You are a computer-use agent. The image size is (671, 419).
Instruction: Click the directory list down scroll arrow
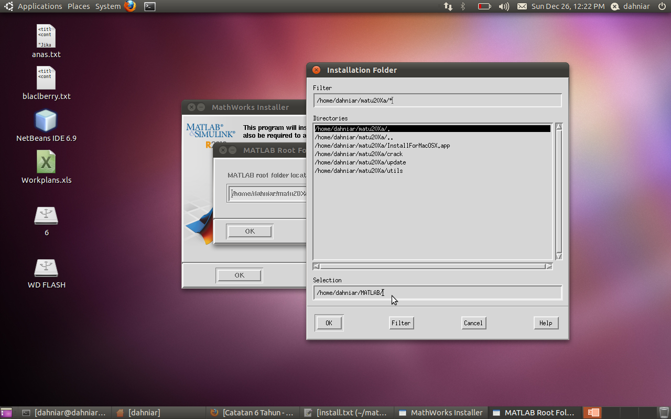(559, 256)
